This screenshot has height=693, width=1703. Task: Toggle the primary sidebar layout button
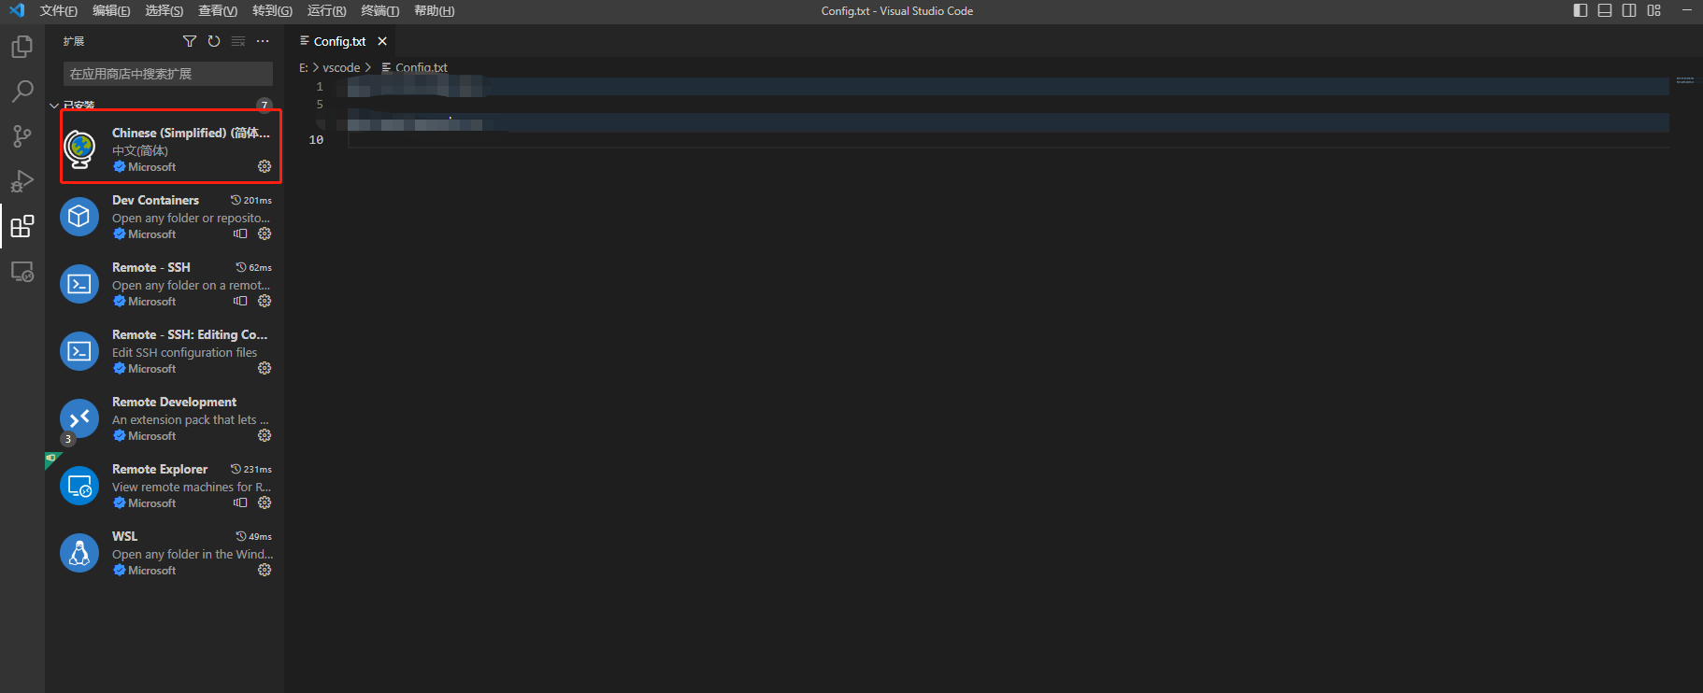pos(1581,10)
